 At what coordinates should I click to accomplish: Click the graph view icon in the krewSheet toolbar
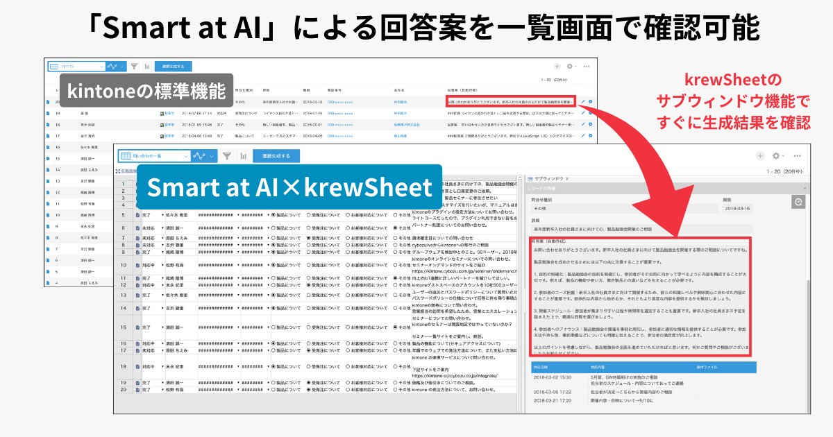[x=200, y=156]
